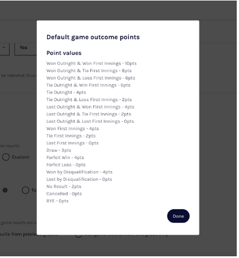Click the Cancelled - 0pts entry
The width and height of the screenshot is (239, 258).
[x=64, y=194]
